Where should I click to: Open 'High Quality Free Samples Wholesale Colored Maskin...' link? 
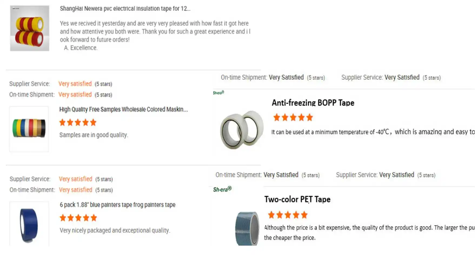[x=123, y=109]
